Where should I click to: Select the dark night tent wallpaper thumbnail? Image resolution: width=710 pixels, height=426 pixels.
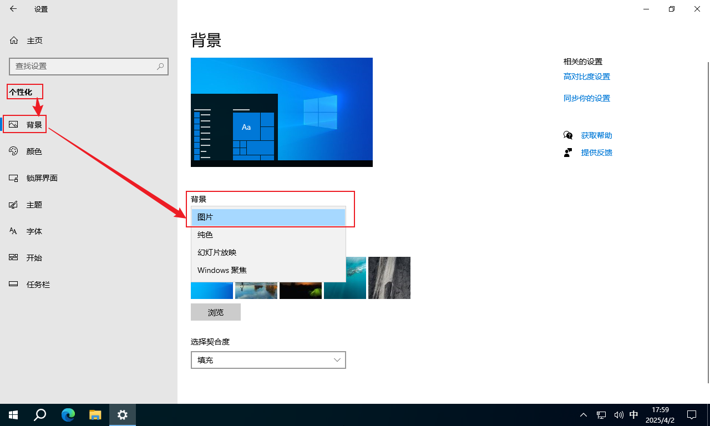[301, 290]
